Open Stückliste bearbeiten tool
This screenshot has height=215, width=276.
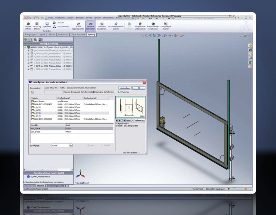tap(102, 26)
